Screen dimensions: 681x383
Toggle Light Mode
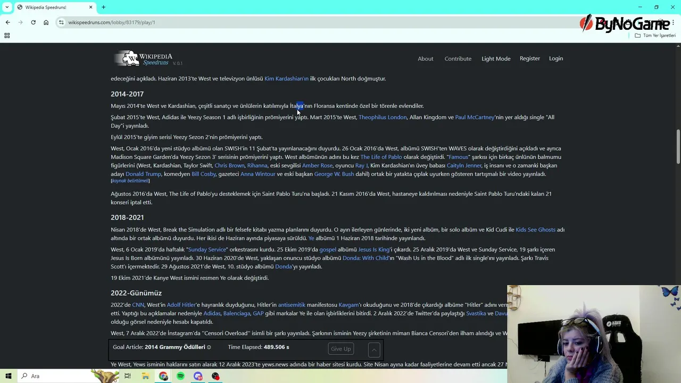pos(496,59)
